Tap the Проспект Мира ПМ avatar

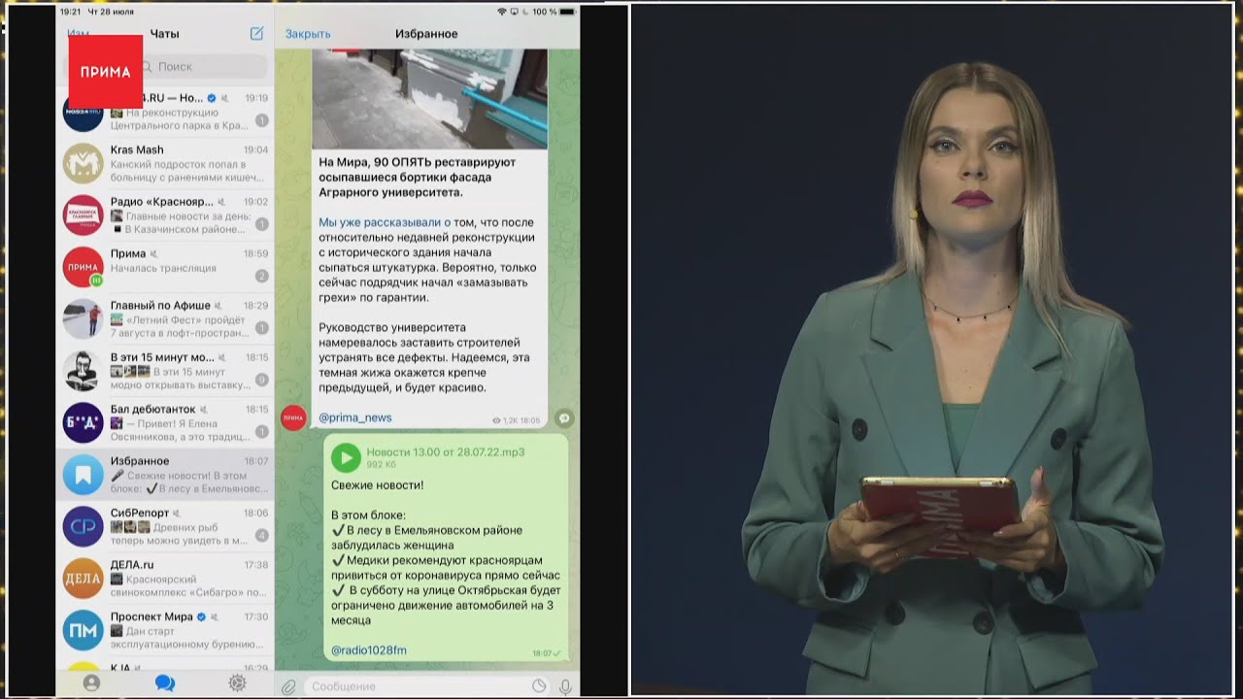[x=83, y=630]
